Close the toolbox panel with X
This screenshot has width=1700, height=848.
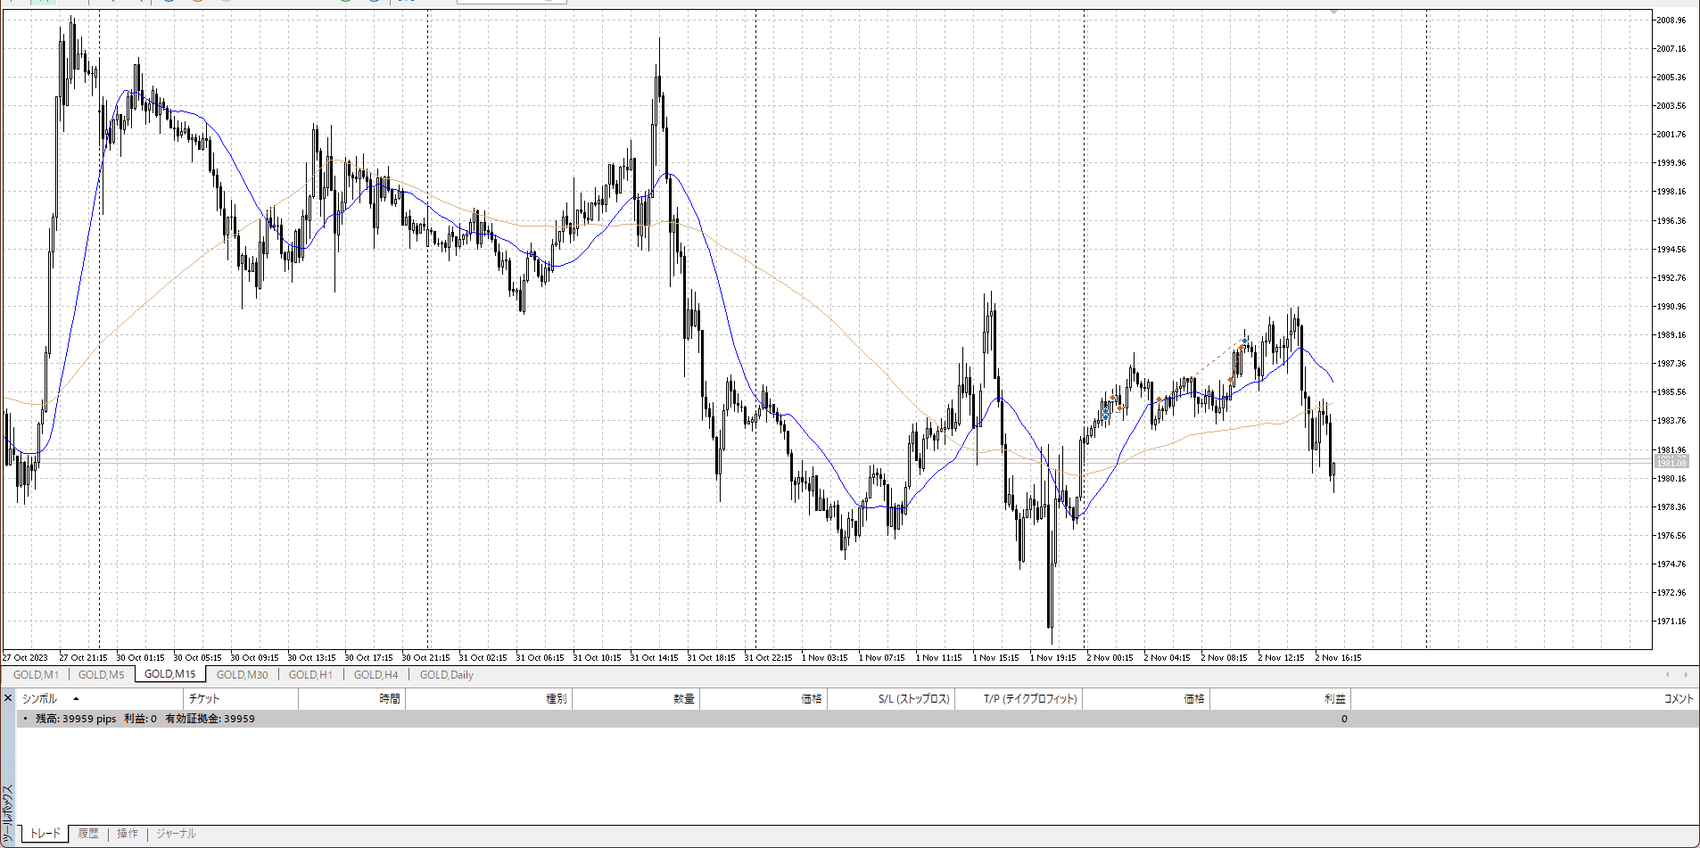(x=8, y=698)
